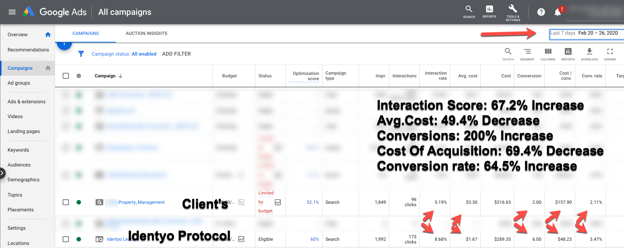This screenshot has width=624, height=248.
Task: Click the Google Ads logo
Action: pyautogui.click(x=55, y=12)
